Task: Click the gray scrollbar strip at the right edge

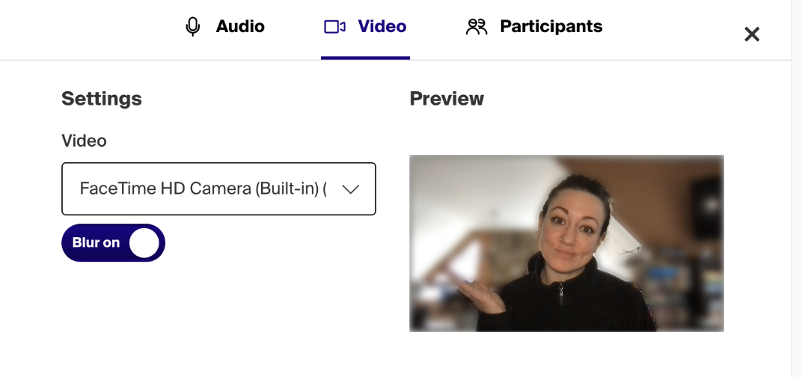Action: coord(797,188)
